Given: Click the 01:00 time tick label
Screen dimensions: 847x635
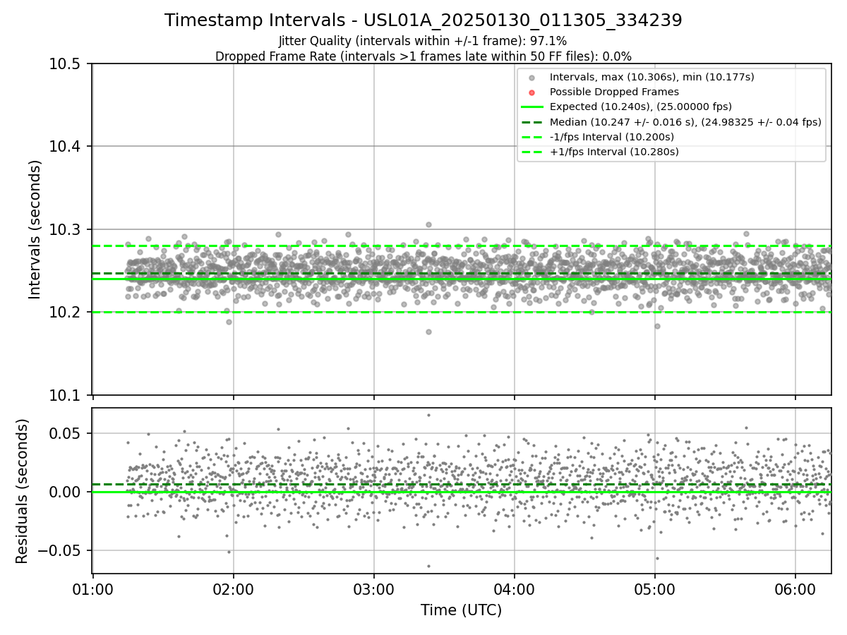Looking at the screenshot, I should [92, 588].
